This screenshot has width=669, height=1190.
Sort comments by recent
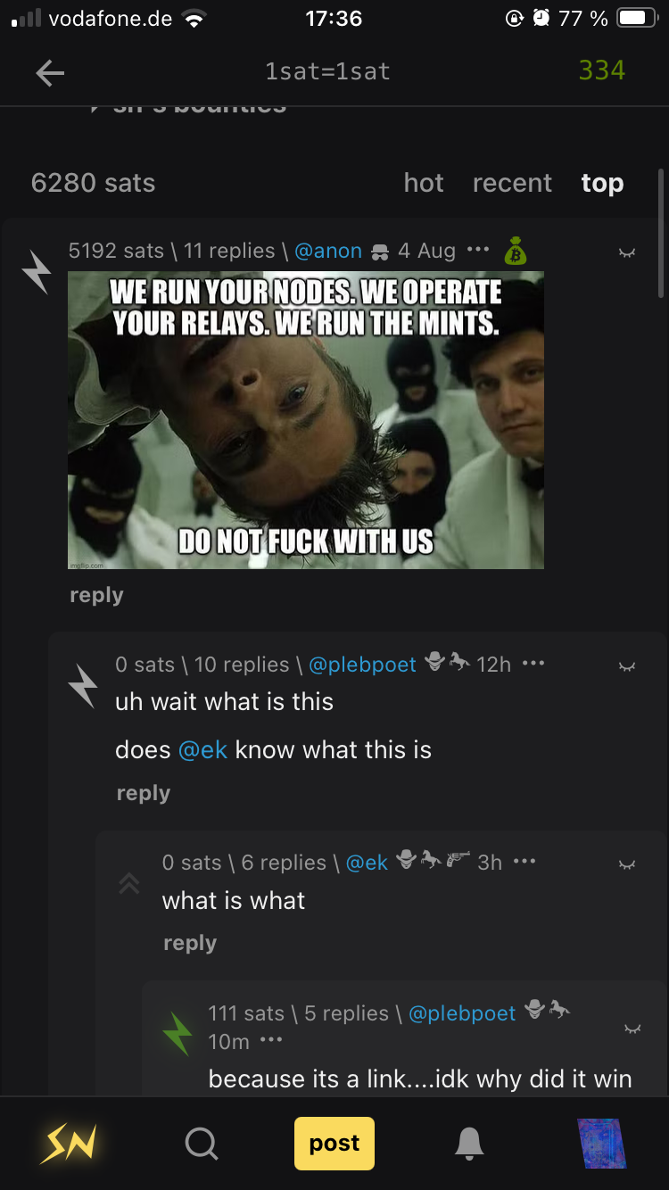pos(512,183)
